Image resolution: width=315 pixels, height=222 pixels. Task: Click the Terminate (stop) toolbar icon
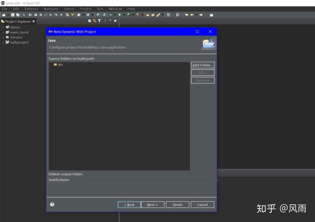coord(41,15)
